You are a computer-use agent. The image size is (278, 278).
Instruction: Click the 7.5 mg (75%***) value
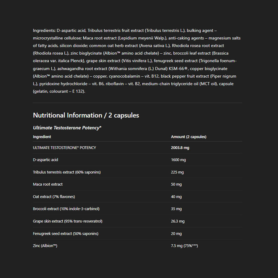pyautogui.click(x=184, y=246)
